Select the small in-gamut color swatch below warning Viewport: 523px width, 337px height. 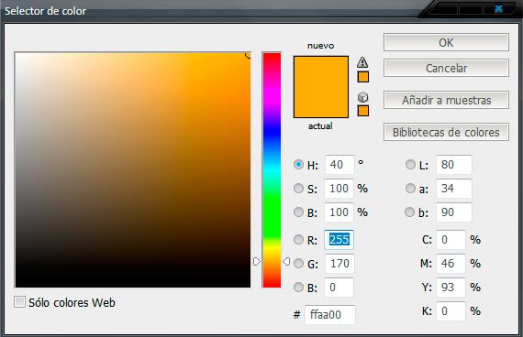tap(363, 77)
